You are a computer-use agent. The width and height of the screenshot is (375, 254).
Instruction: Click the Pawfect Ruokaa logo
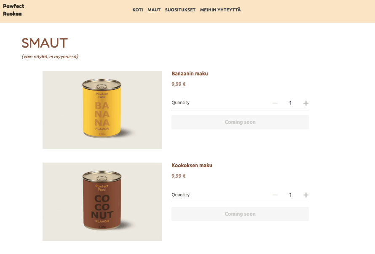[13, 10]
